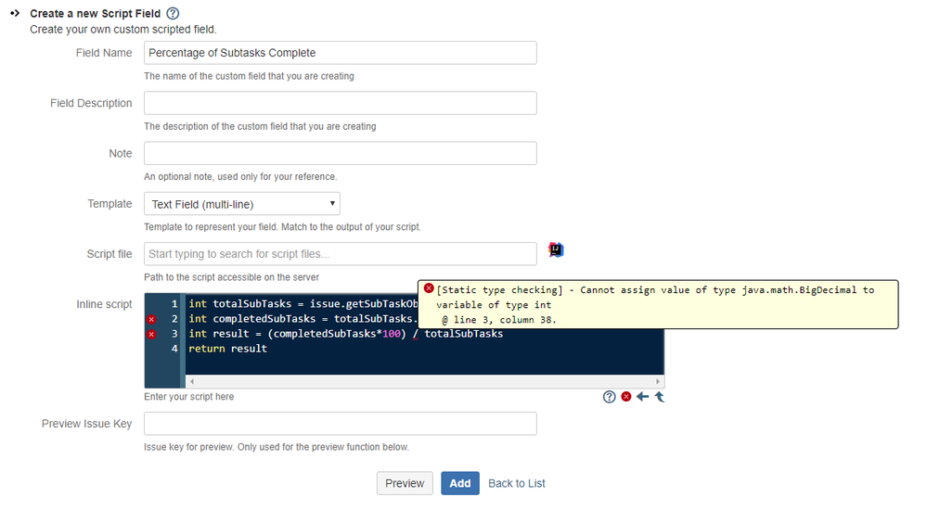Screen dimensions: 927x510
Task: Collapse the Create a new Script Field section
Action: tap(16, 13)
